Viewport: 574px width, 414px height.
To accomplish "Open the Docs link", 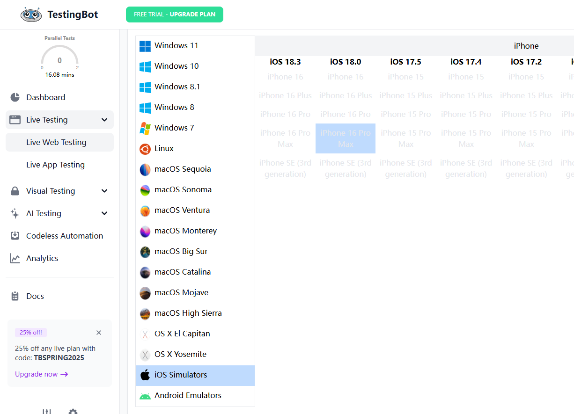I will tap(59, 296).
